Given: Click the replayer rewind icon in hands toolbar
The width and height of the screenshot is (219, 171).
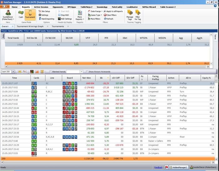Looking at the screenshot, I should click(20, 72).
